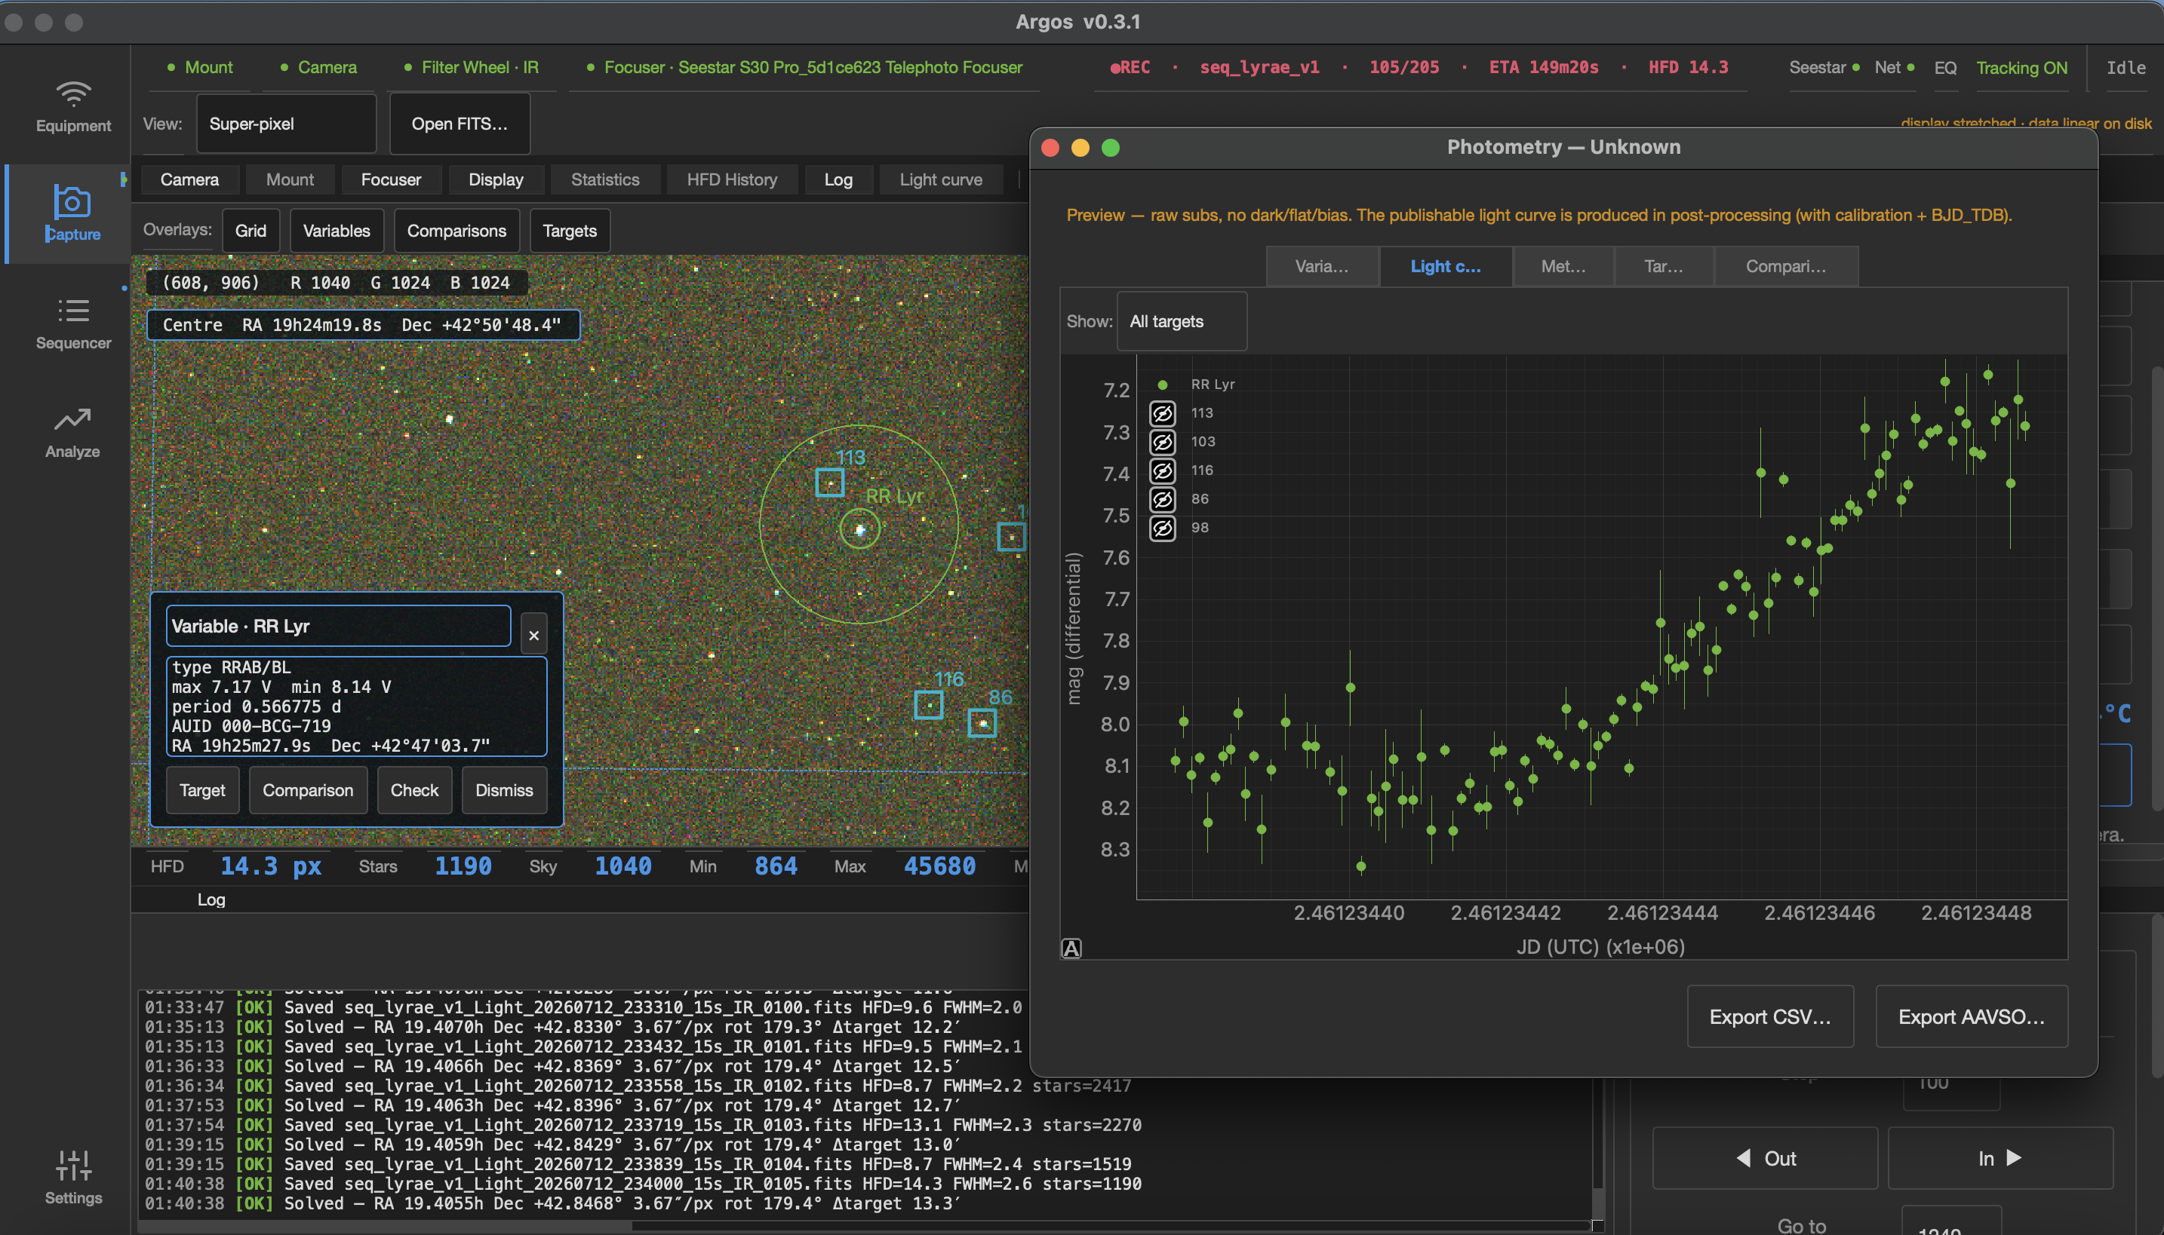This screenshot has width=2164, height=1235.
Task: Select comparison star 113 box on image
Action: coord(829,483)
